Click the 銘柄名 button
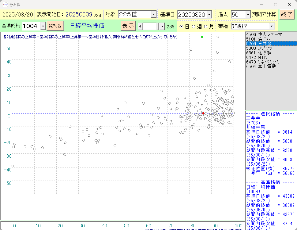This screenshot has height=230, width=297. [x=55, y=26]
